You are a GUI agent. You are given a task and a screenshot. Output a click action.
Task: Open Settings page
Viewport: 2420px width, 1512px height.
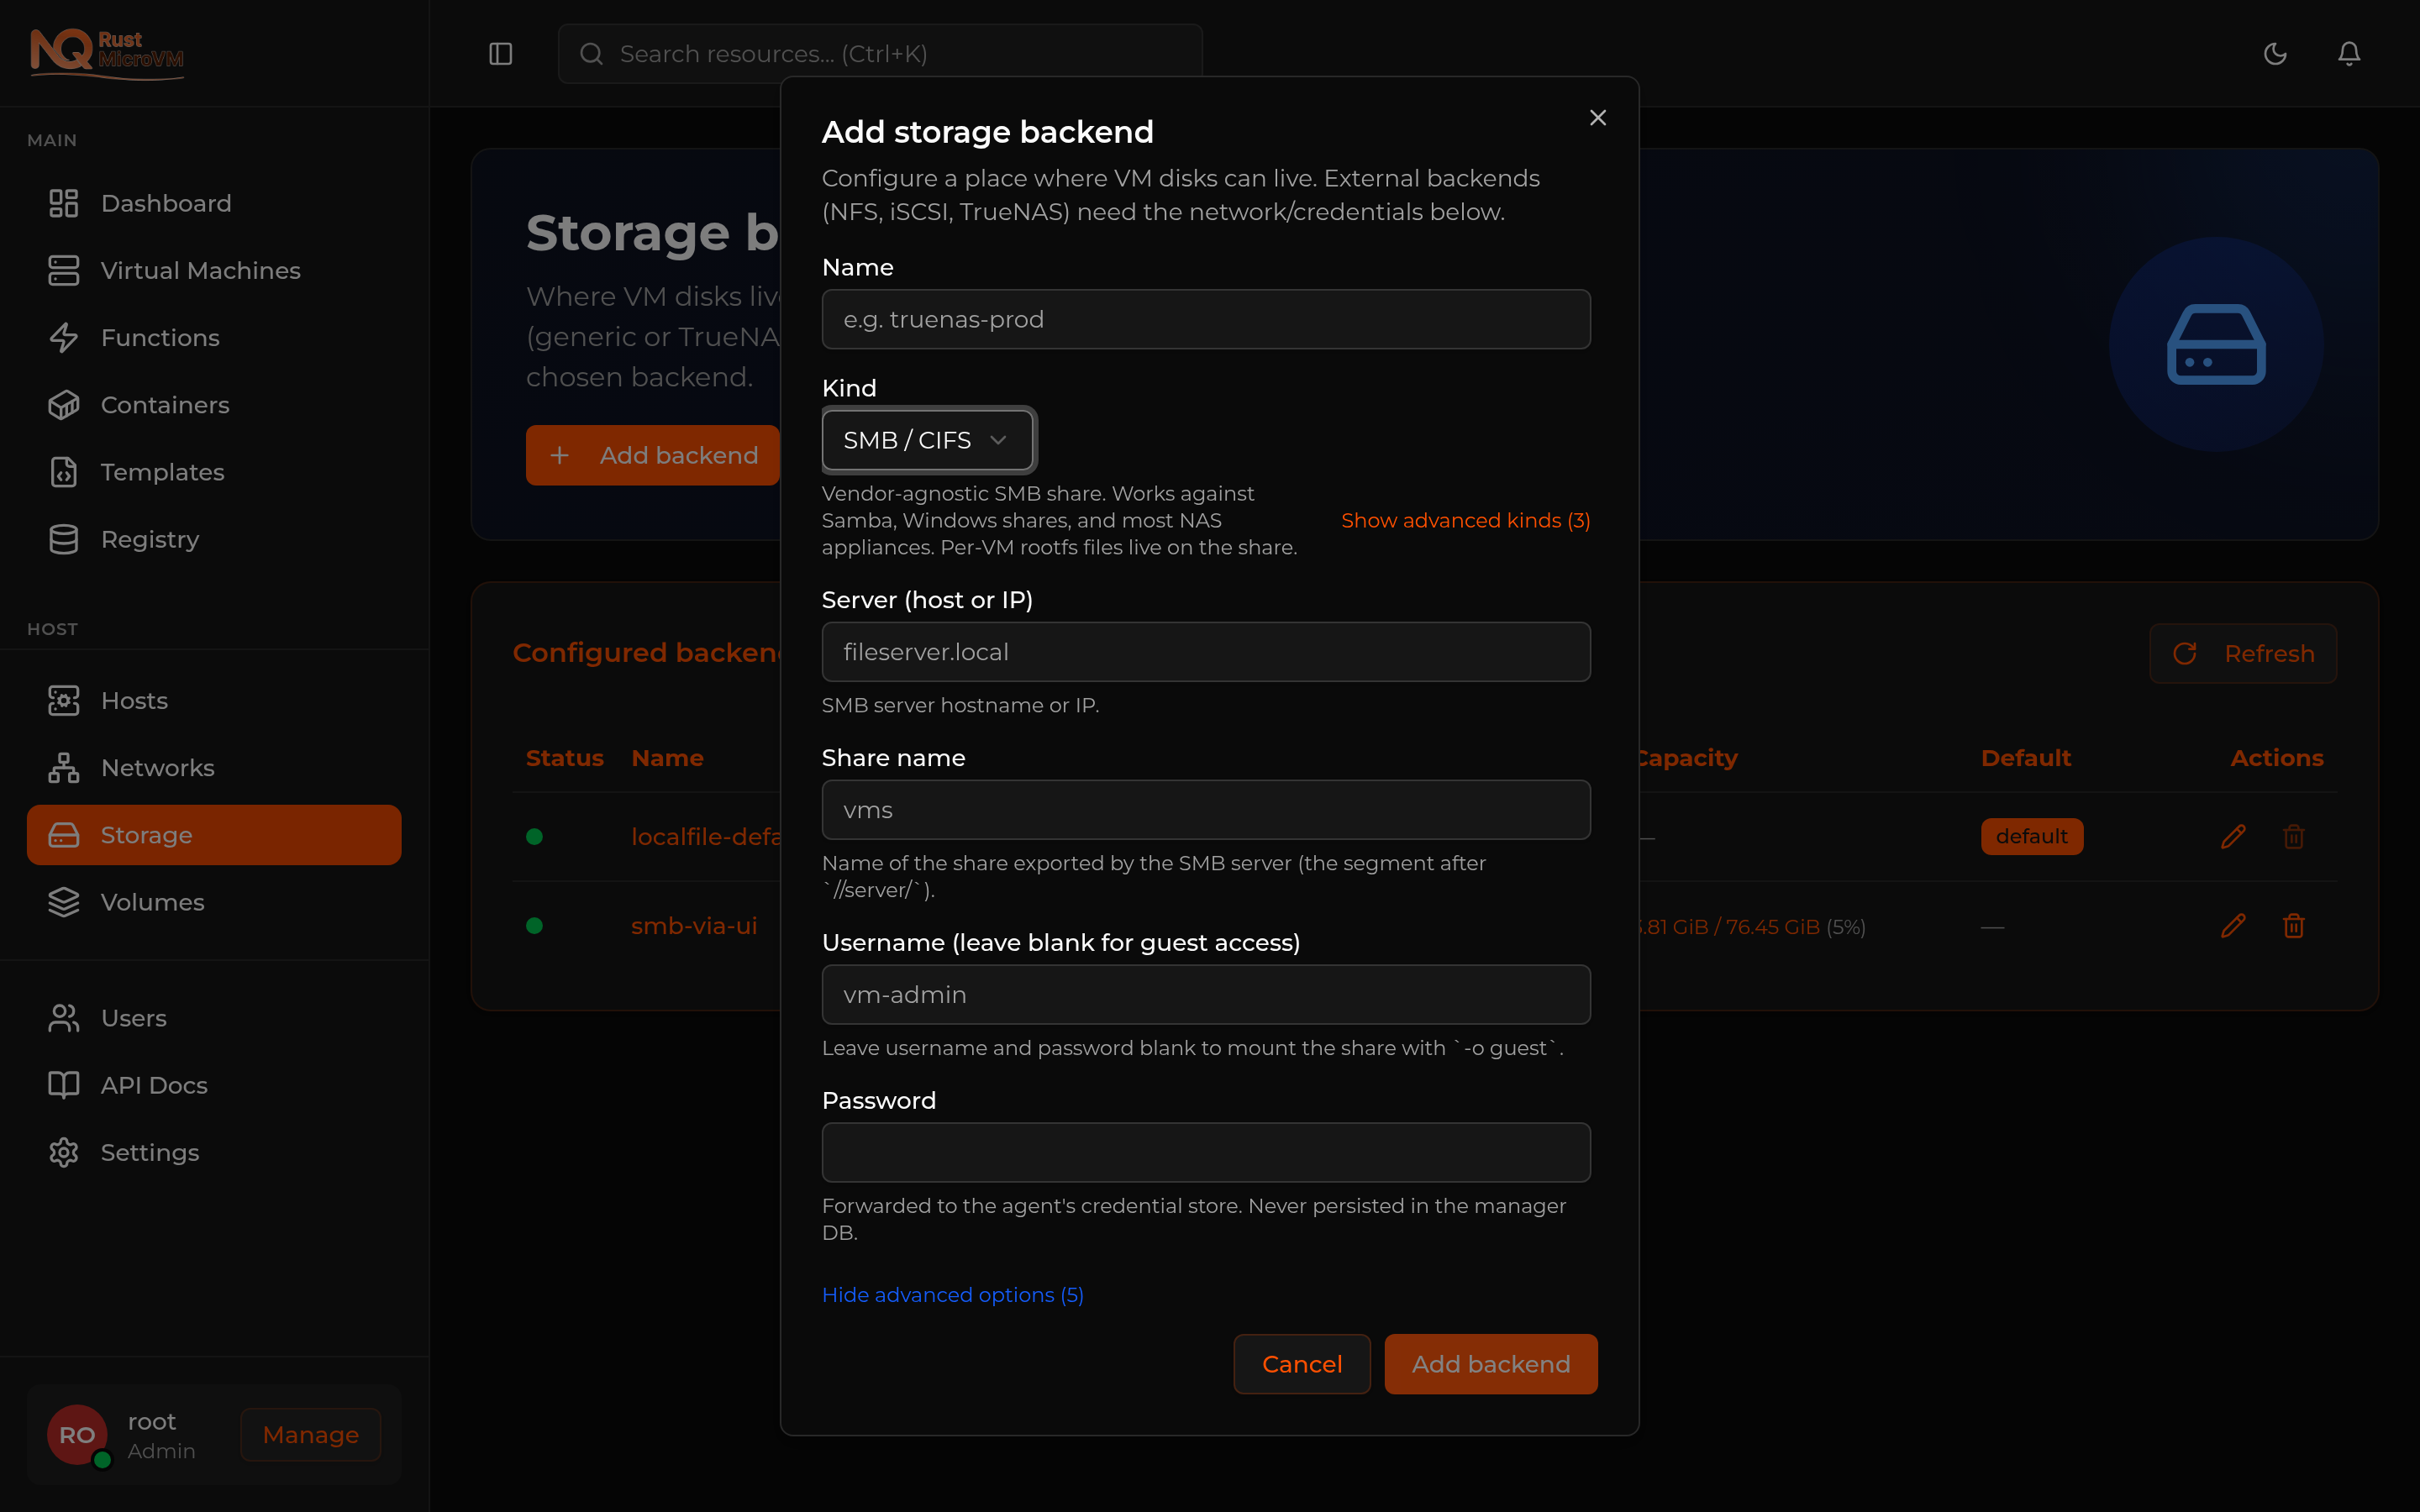(214, 1152)
